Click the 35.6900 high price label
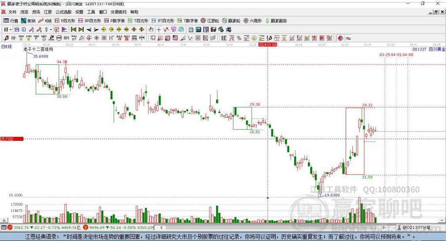Image resolution: width=446 pixels, height=241 pixels. coord(41,56)
